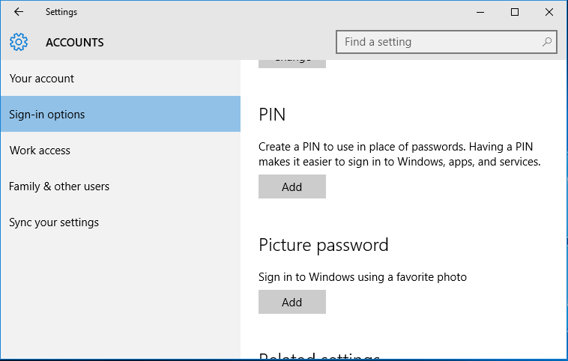The width and height of the screenshot is (568, 361).
Task: Maximize the Settings window
Action: [x=514, y=12]
